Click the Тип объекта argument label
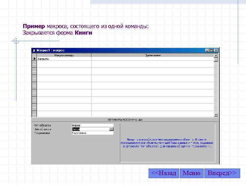Image resolution: width=246 pixels, height=185 pixels. click(42, 125)
